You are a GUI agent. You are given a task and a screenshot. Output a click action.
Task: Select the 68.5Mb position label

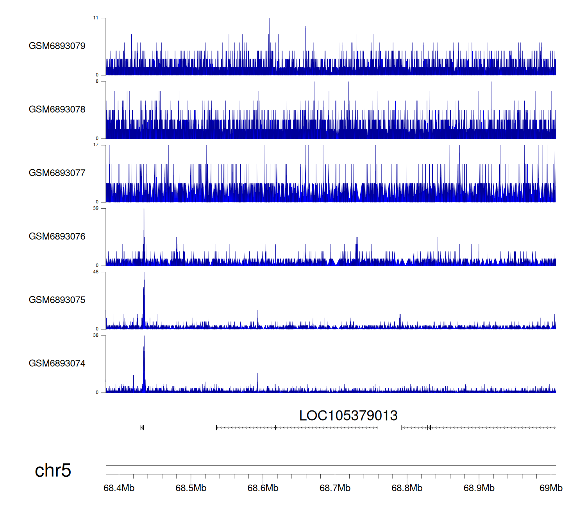pyautogui.click(x=191, y=488)
